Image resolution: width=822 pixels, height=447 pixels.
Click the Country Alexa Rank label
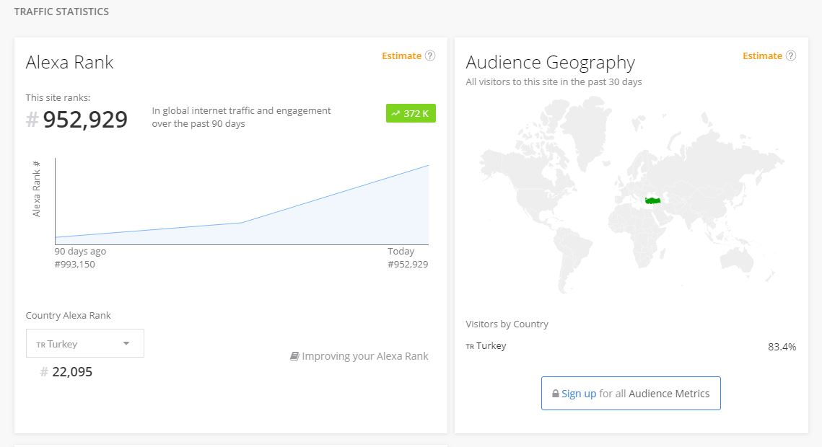pyautogui.click(x=68, y=315)
